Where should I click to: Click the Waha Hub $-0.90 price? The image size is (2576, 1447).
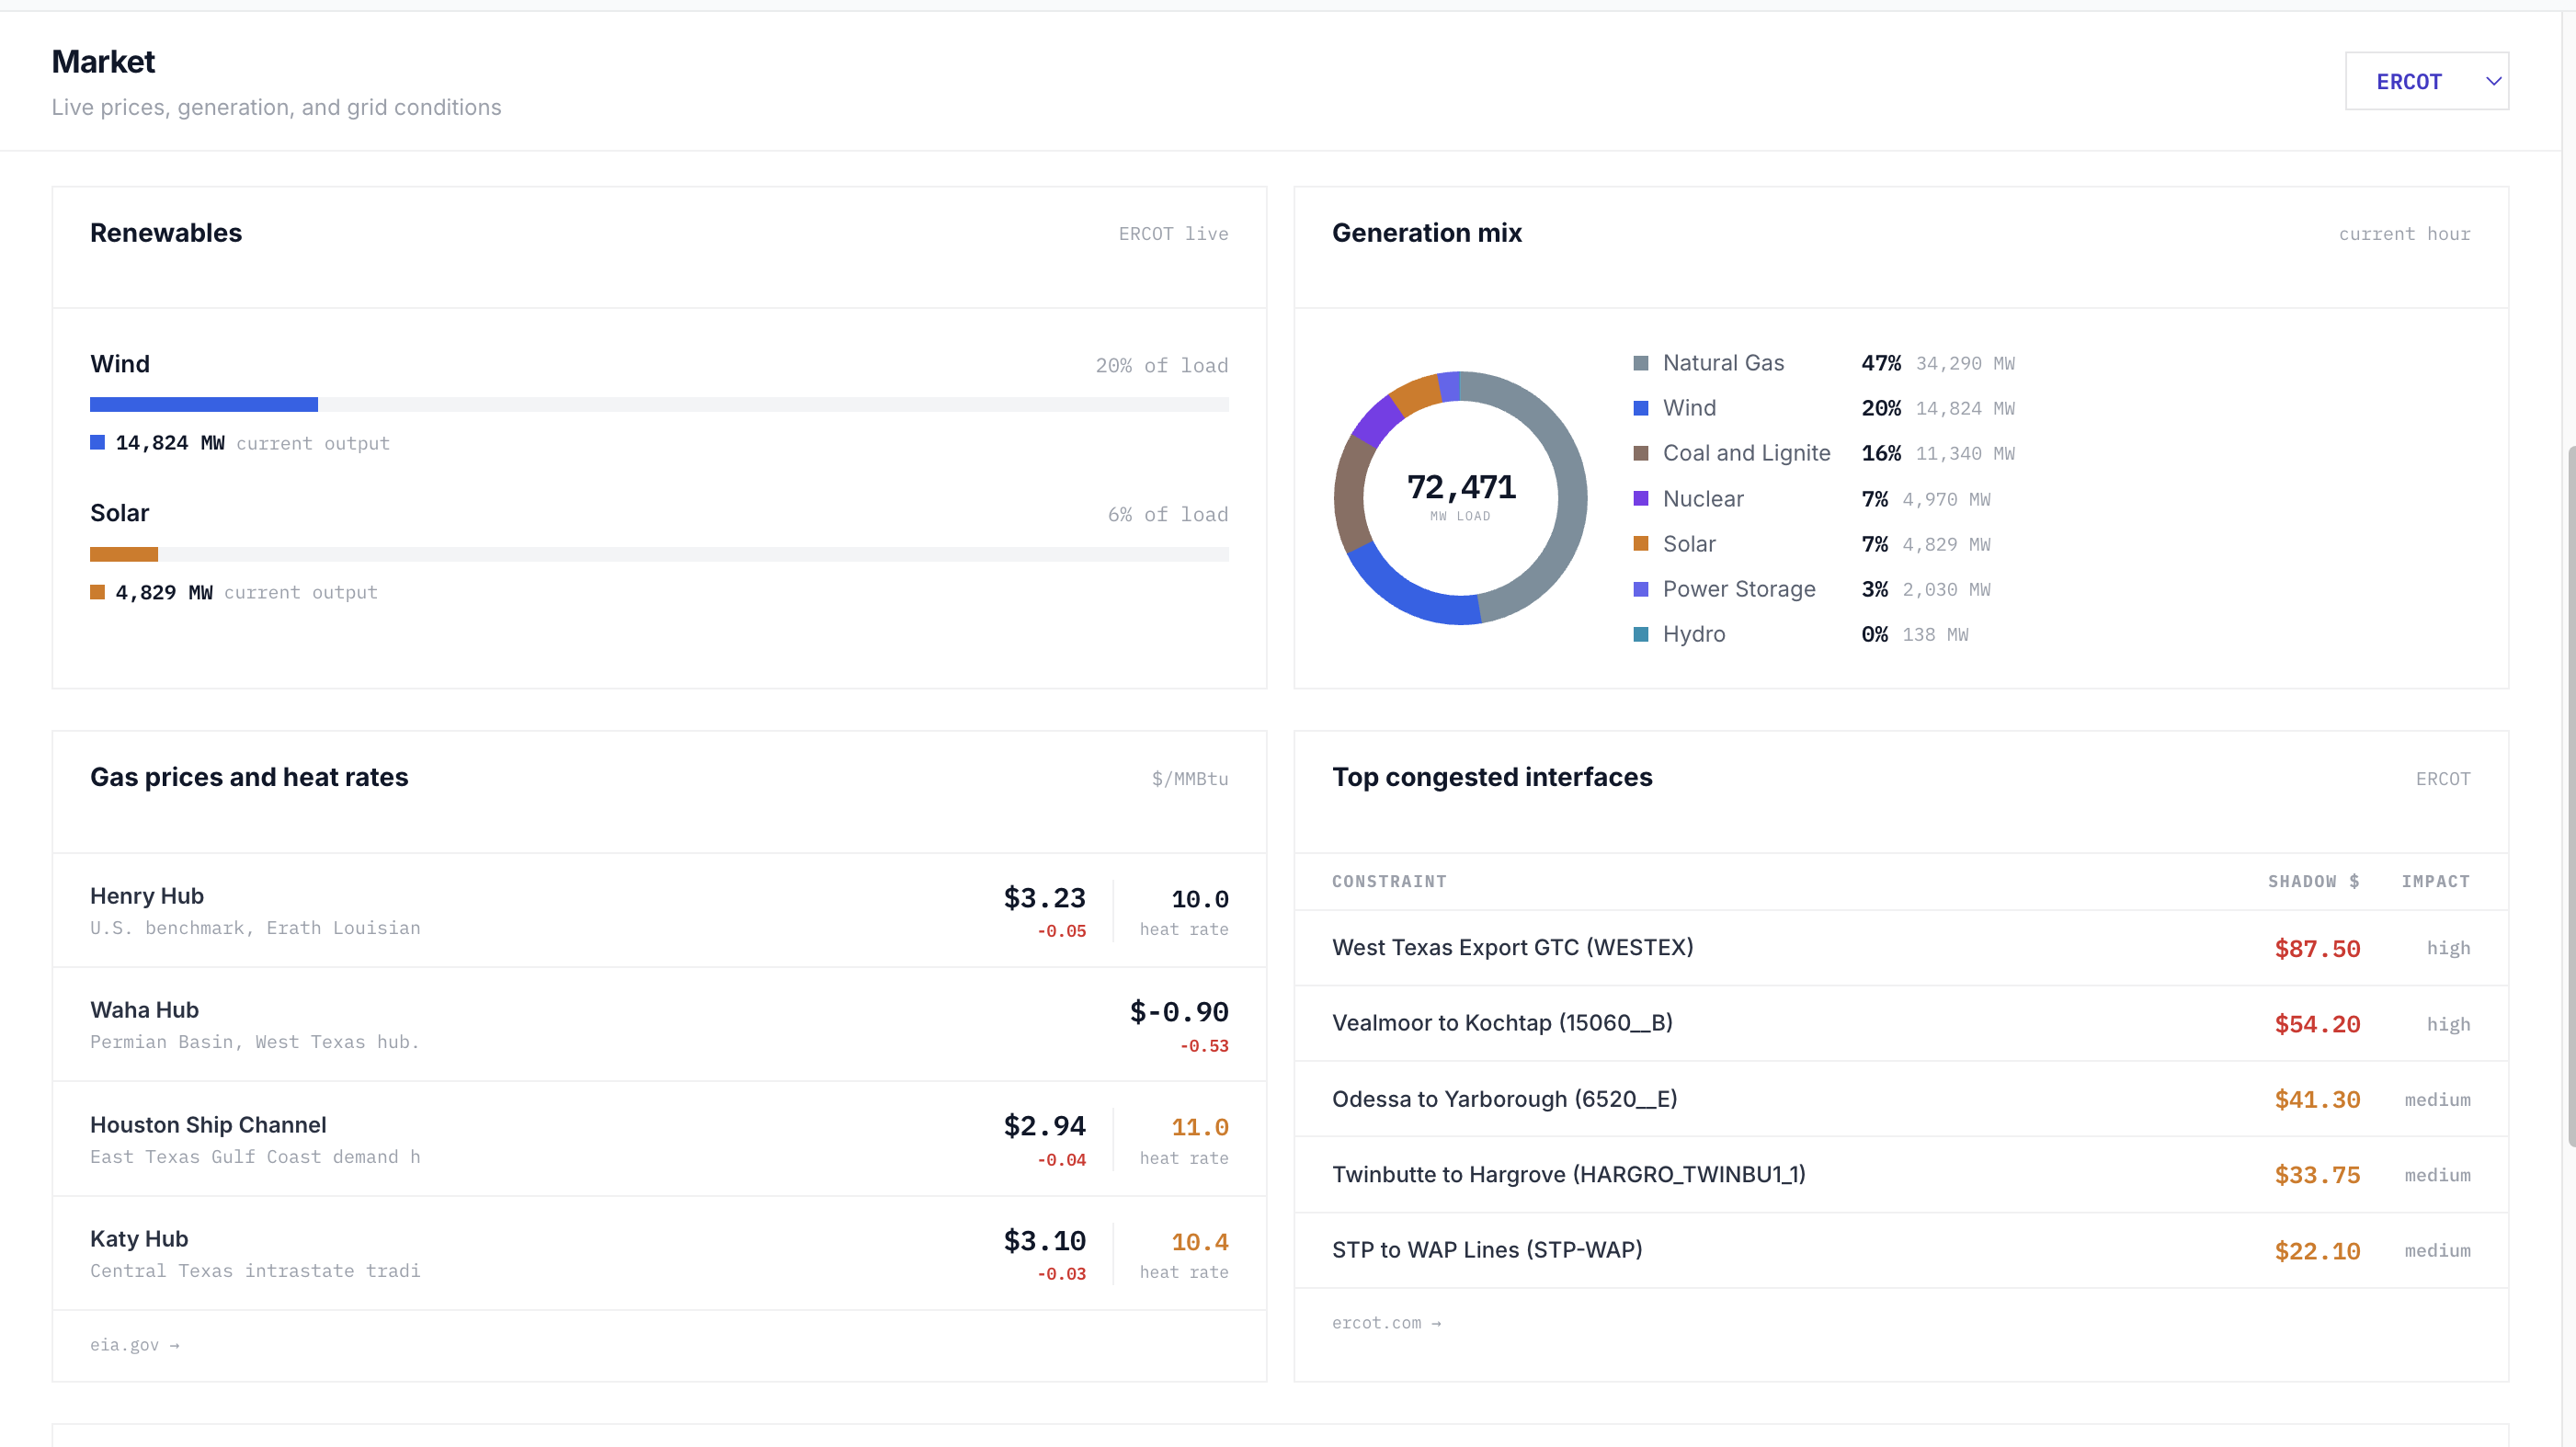pos(1179,1012)
